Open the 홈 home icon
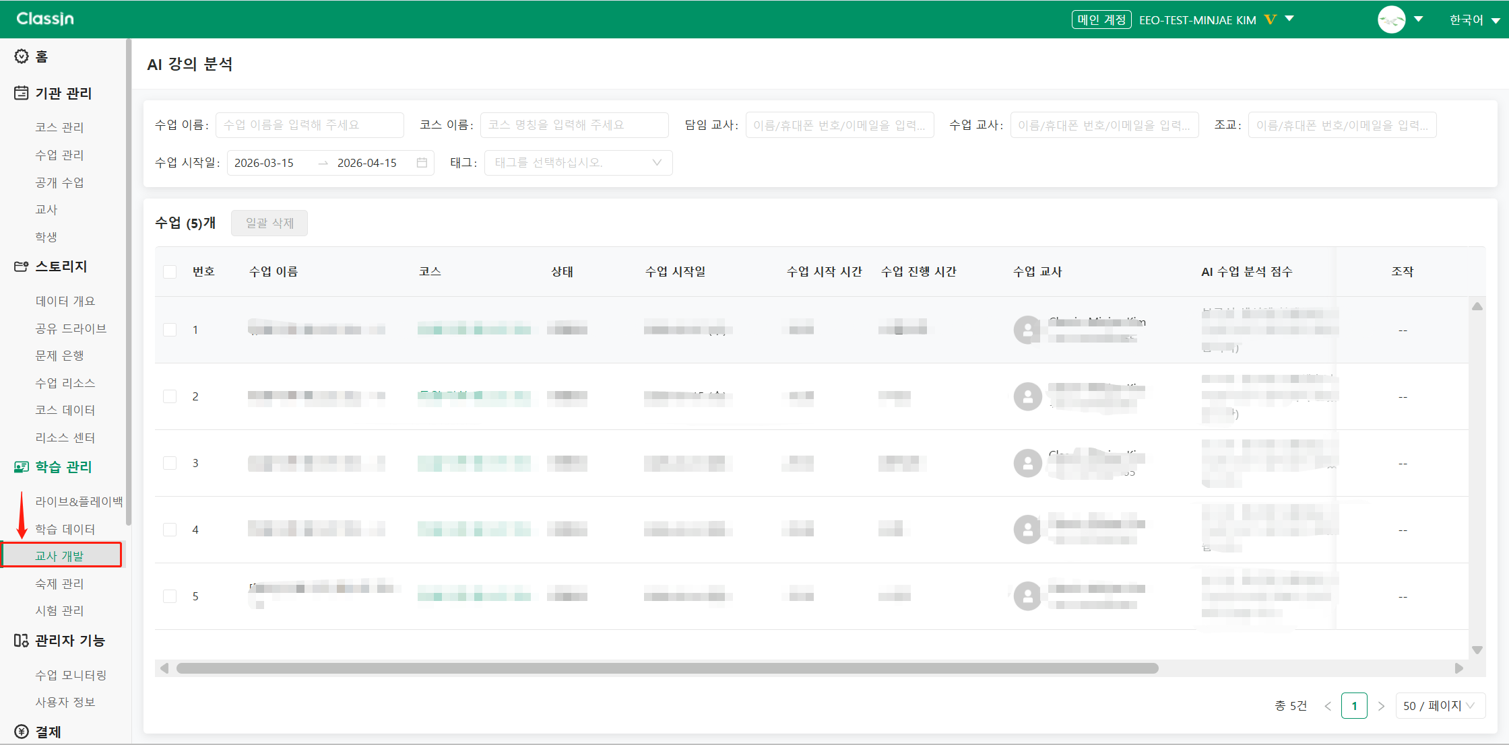Screen dimensions: 1509x745 tap(22, 57)
